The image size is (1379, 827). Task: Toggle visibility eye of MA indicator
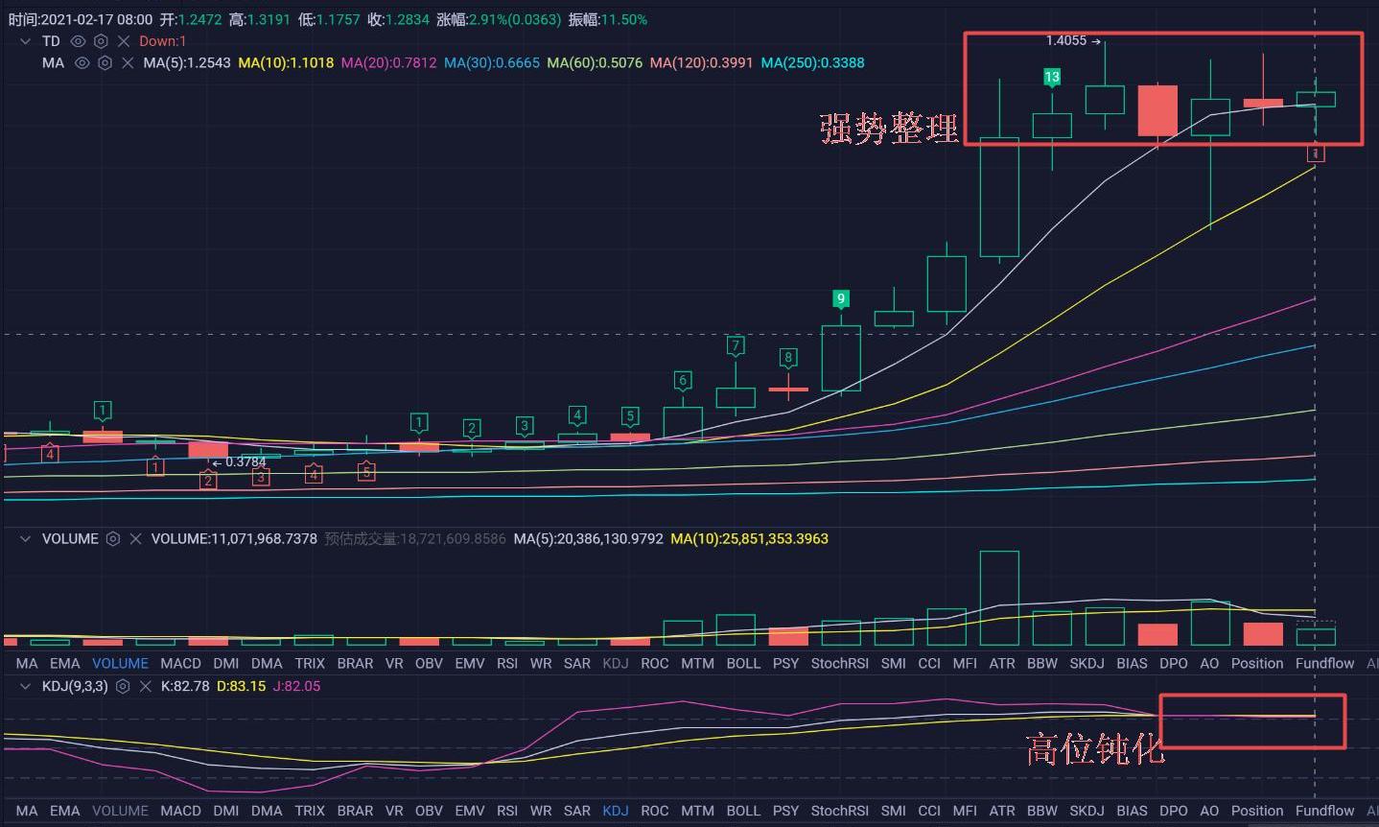82,62
